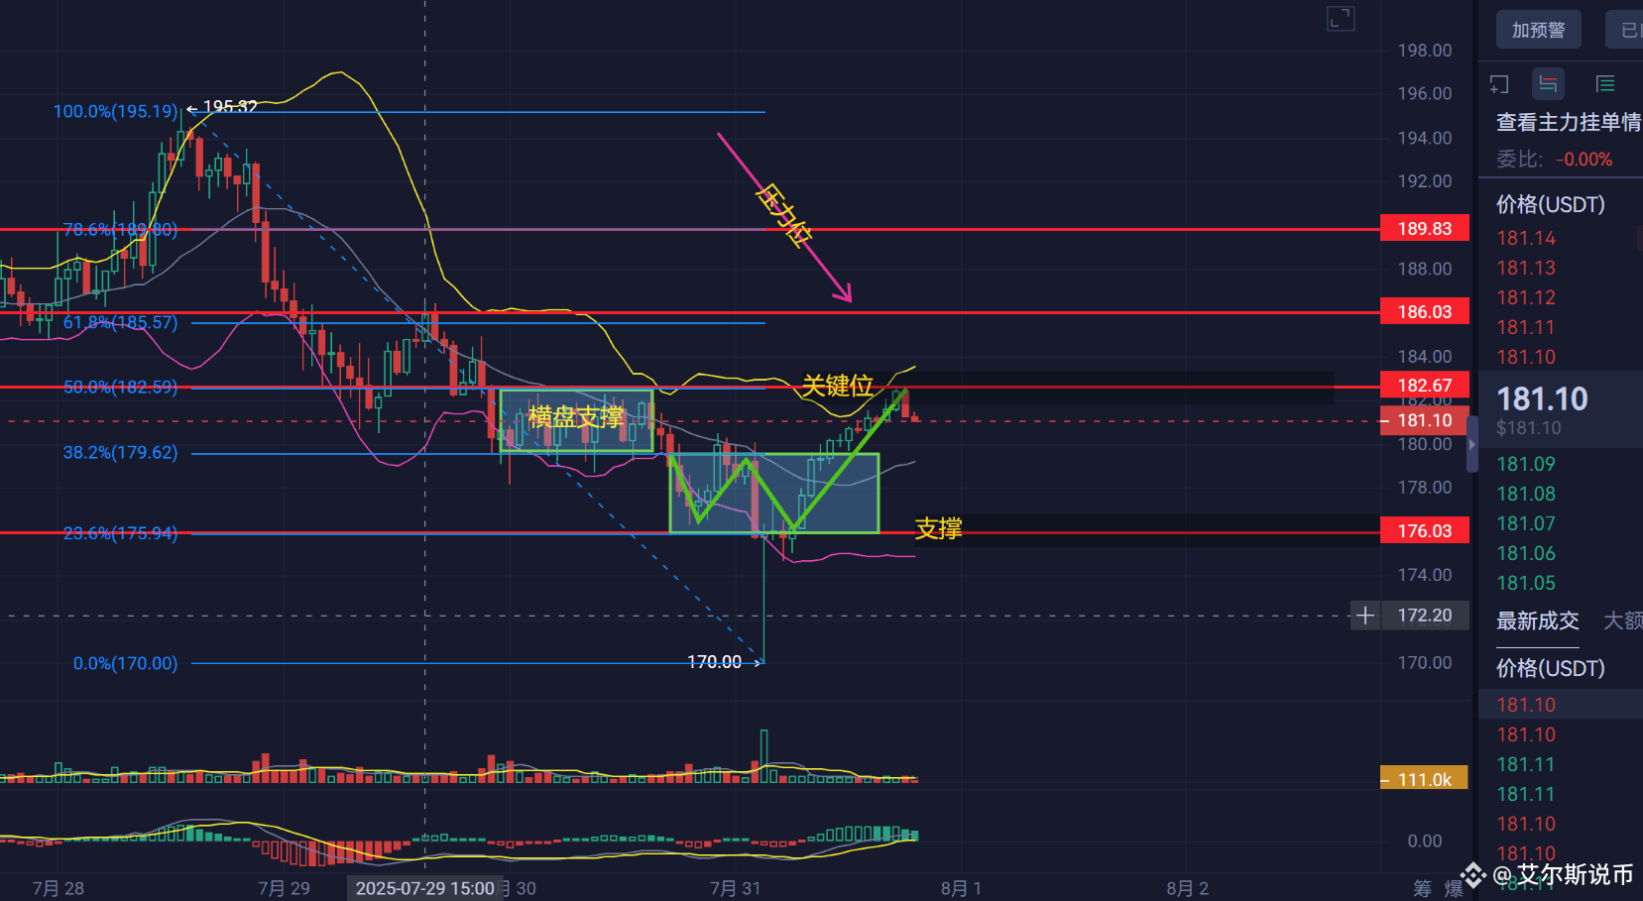Click the large last price 181.10
The width and height of the screenshot is (1643, 901).
1542,398
